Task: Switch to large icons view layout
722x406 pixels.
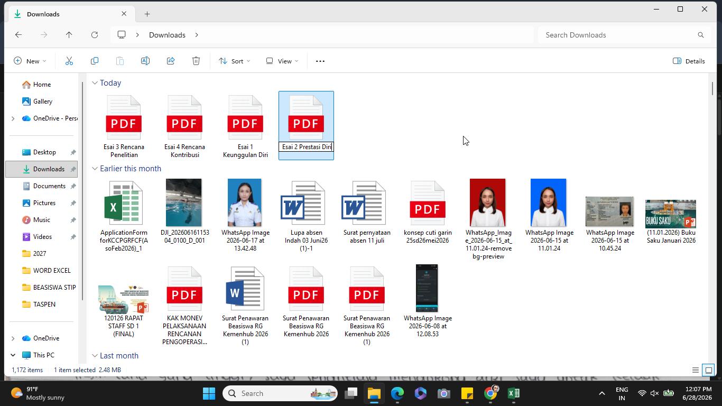Action: pos(708,370)
